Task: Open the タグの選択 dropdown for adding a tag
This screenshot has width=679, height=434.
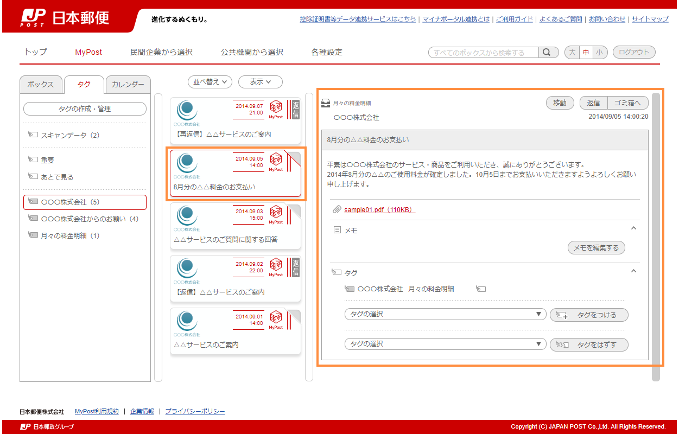Action: tap(445, 314)
